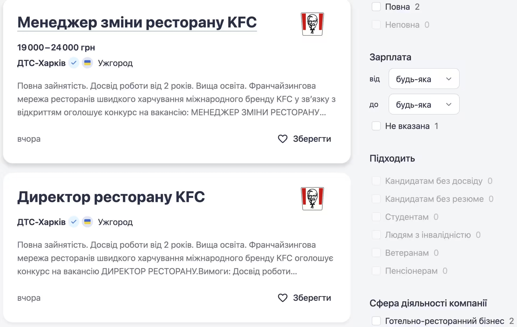
Task: Click ДТС-Харків company name in second listing
Action: click(x=41, y=222)
